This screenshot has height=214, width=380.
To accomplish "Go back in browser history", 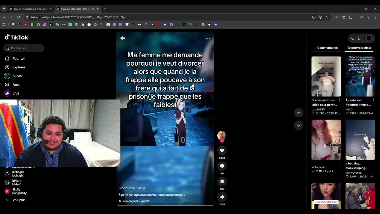I will point(4,17).
